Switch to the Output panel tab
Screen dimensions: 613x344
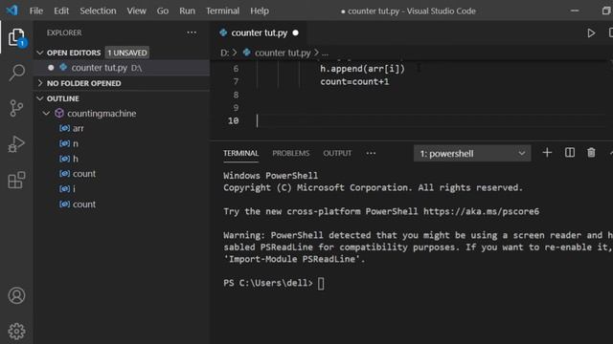pyautogui.click(x=337, y=153)
